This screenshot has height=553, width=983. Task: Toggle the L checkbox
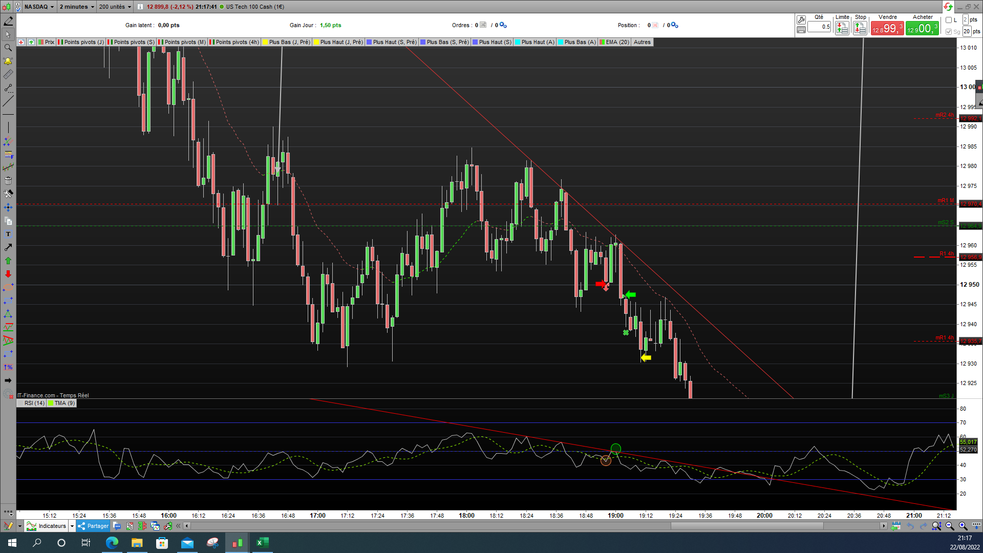point(949,20)
